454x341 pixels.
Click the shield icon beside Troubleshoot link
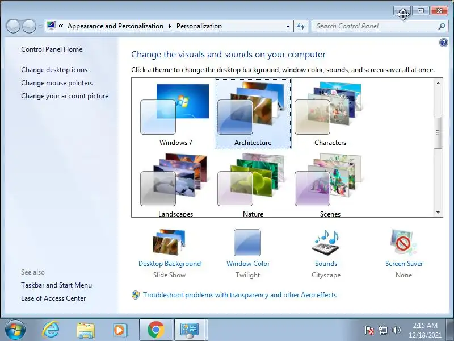coord(136,295)
